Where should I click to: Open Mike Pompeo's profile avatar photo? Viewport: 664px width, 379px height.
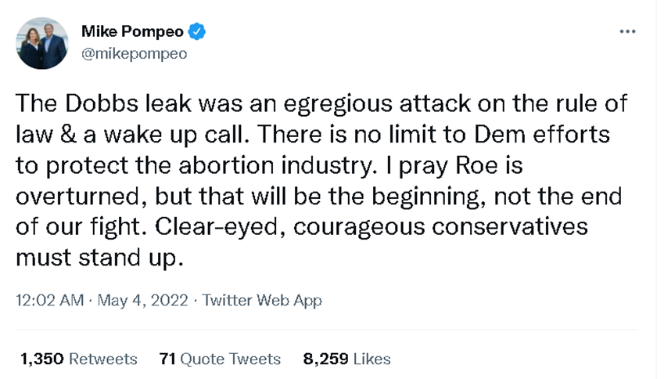point(41,44)
